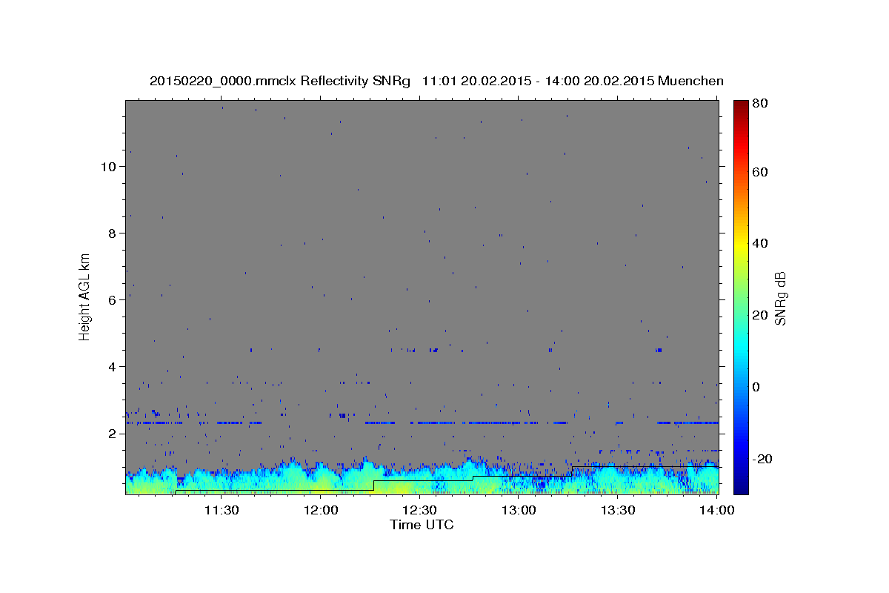
Task: Click the 13:30 tick label on the time axis
Action: tap(618, 510)
